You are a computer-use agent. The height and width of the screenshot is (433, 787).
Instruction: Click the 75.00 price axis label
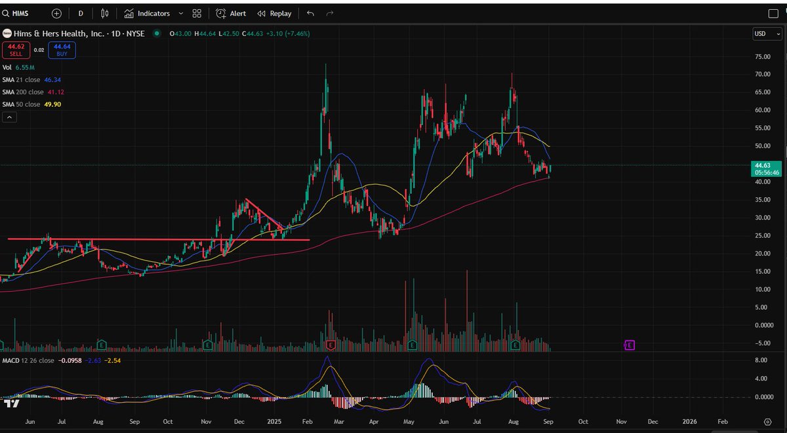[762, 56]
